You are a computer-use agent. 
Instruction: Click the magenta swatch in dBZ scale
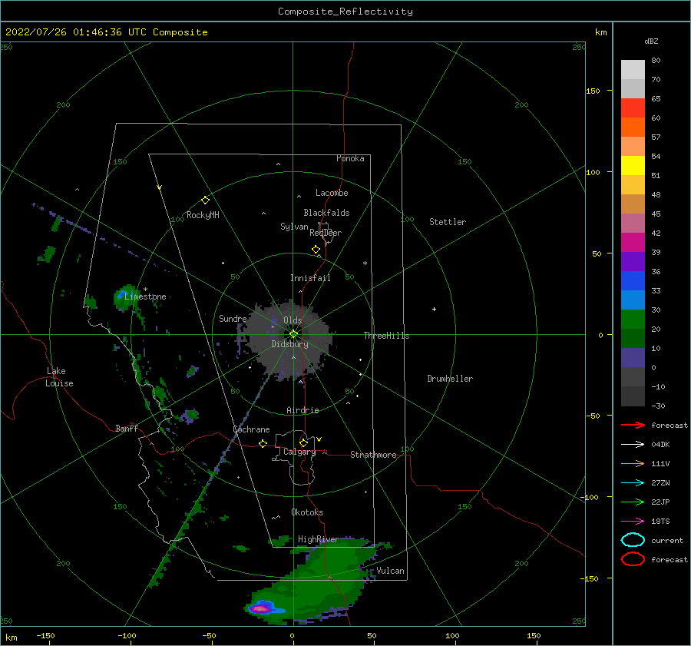click(x=633, y=243)
